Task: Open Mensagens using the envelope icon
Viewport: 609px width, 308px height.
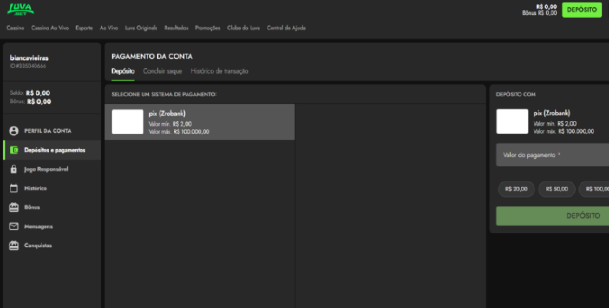Action: (13, 226)
